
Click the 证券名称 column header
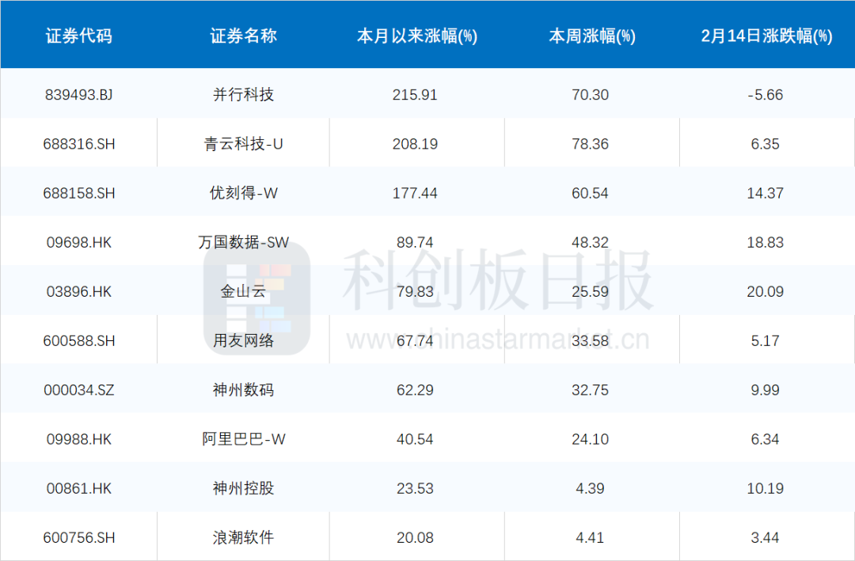(243, 36)
